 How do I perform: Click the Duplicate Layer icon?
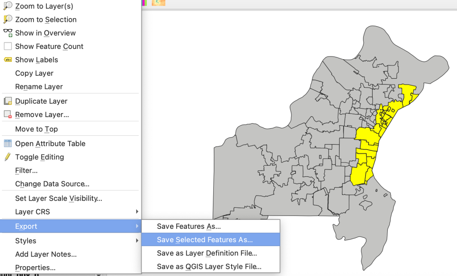tap(8, 101)
